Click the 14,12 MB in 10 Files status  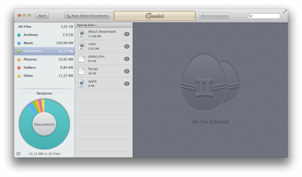point(44,154)
